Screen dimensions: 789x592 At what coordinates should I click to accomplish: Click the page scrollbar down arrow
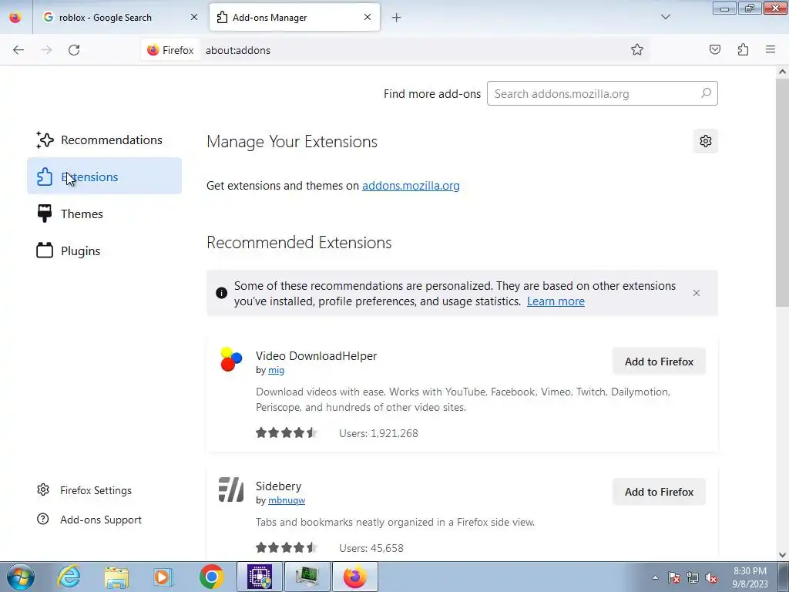[782, 555]
